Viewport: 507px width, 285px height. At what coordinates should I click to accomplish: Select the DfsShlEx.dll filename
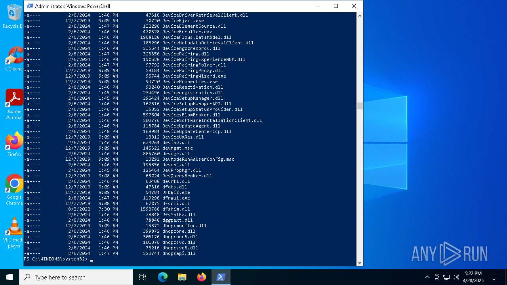pyautogui.click(x=179, y=215)
